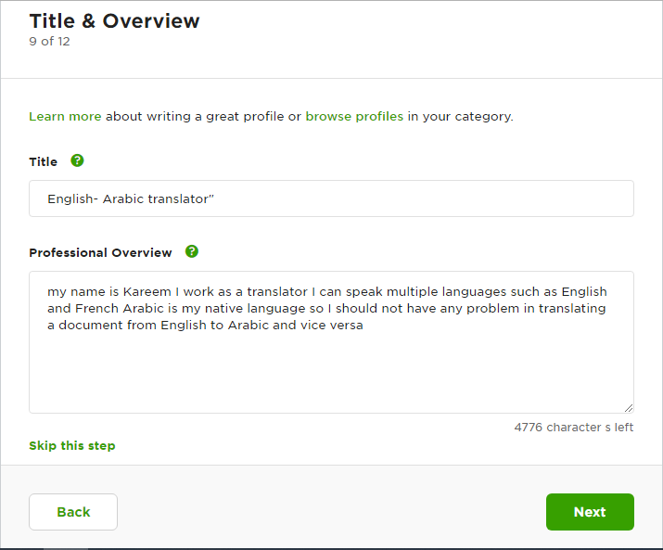Go to previous step with Back button

point(73,512)
